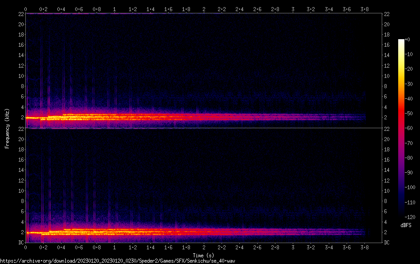Click the 'dBFS' label below the color scale
This screenshot has width=420, height=264.
406,226
